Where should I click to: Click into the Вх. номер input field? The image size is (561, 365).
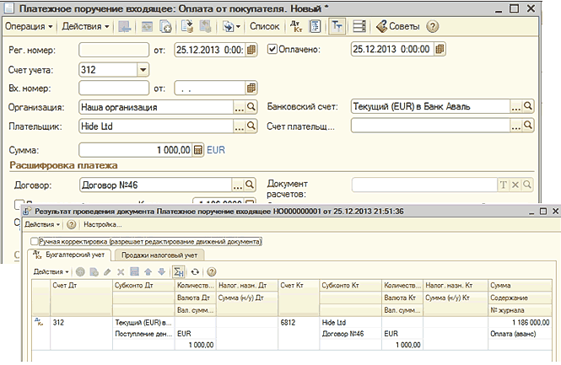pyautogui.click(x=113, y=88)
